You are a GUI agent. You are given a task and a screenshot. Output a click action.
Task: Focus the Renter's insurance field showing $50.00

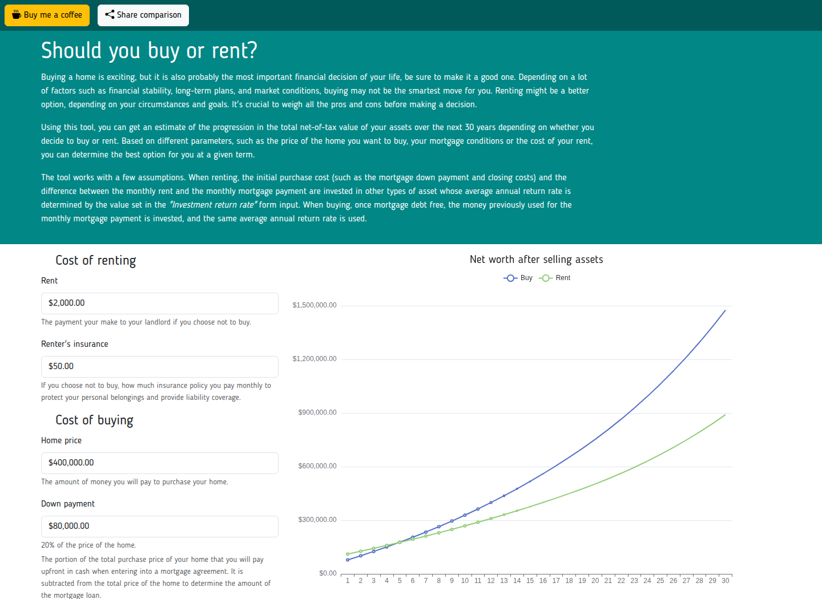click(160, 367)
